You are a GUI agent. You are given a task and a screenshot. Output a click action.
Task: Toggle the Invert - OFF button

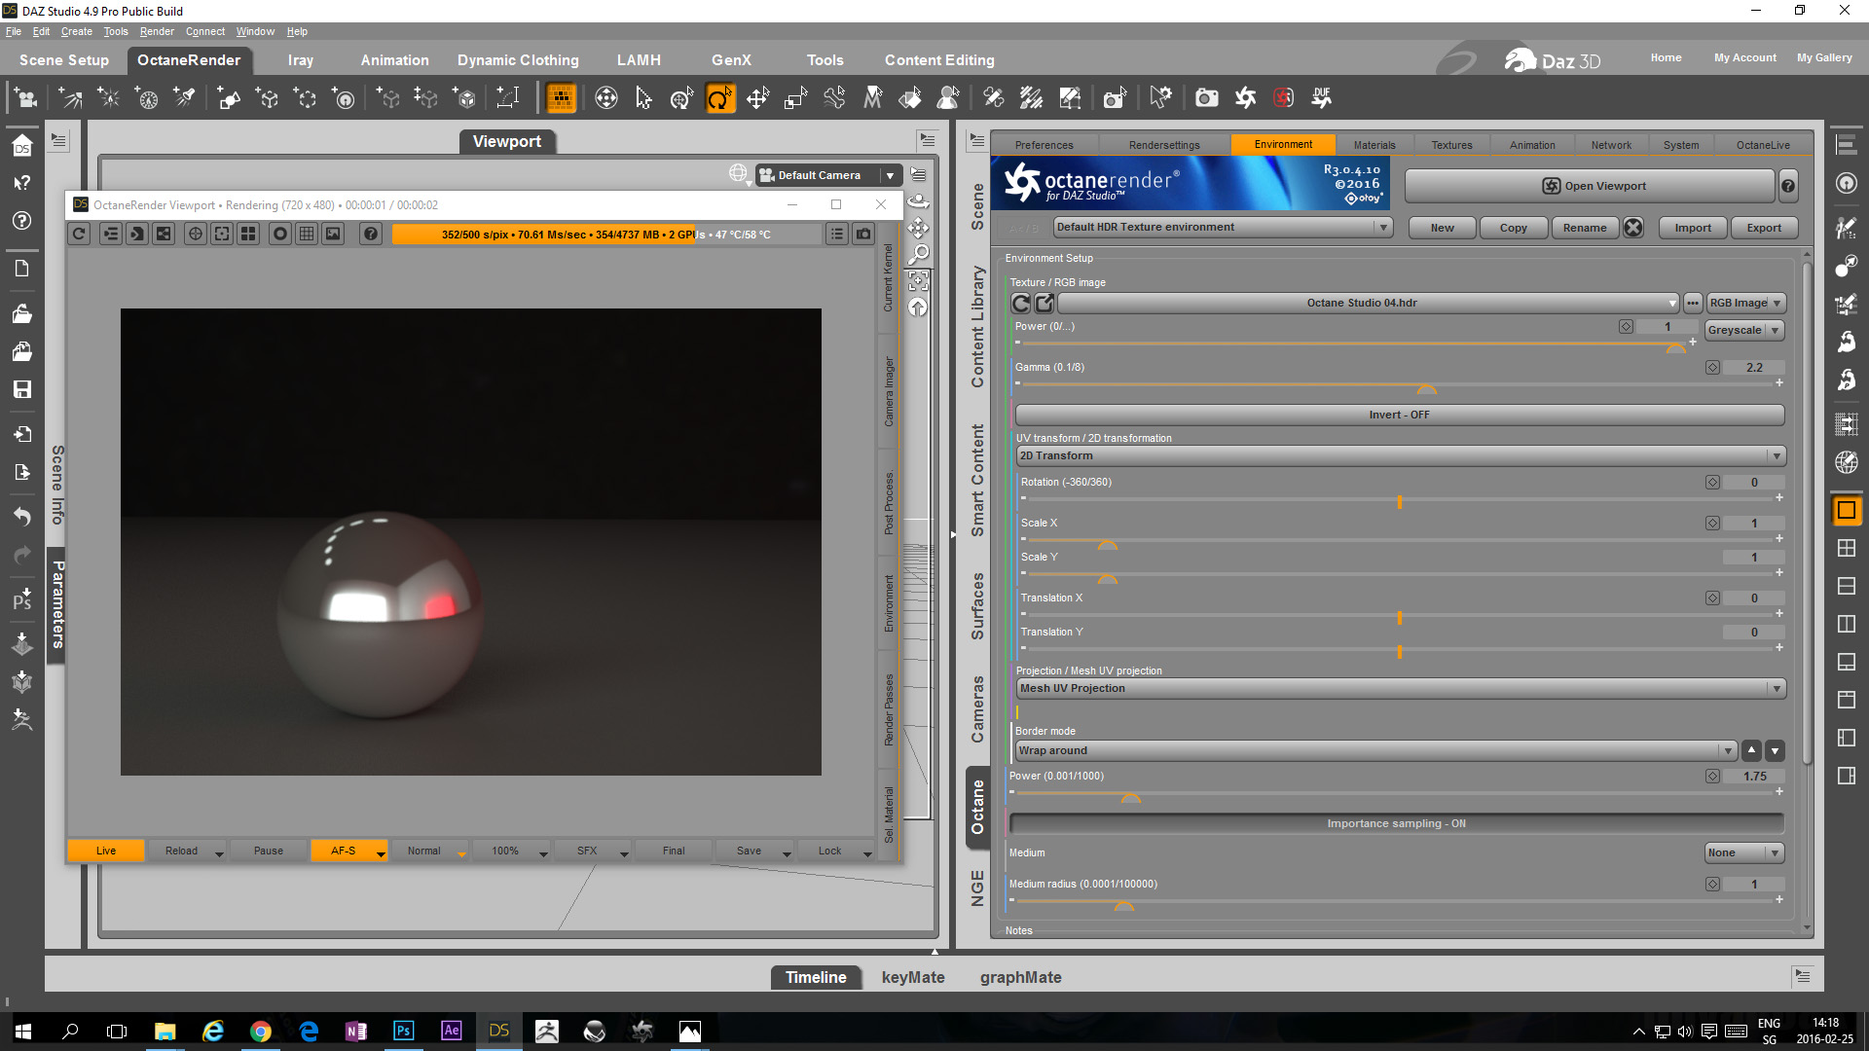coord(1399,415)
